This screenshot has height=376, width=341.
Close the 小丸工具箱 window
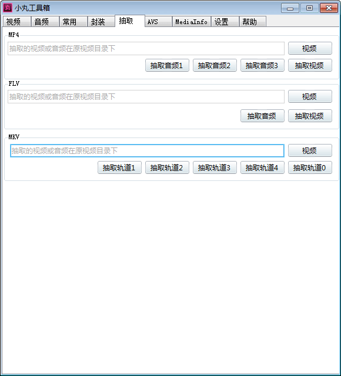tap(329, 8)
